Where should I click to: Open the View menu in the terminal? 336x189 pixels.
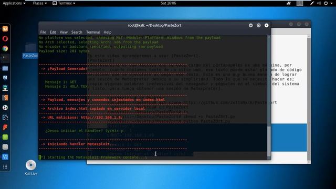pos(64,32)
